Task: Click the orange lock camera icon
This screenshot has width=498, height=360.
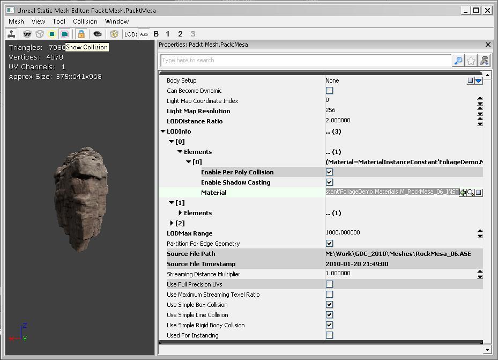Action: (81, 34)
